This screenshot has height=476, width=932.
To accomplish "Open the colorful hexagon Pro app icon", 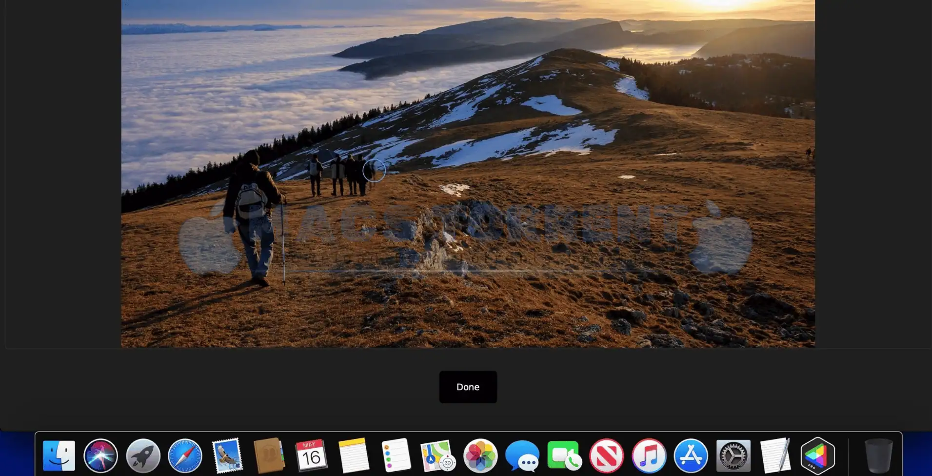I will [817, 456].
